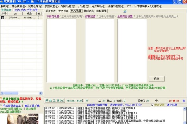Viewport: 187px width, 124px height.
Task: Click the 已登 link
Action: coord(29,10)
